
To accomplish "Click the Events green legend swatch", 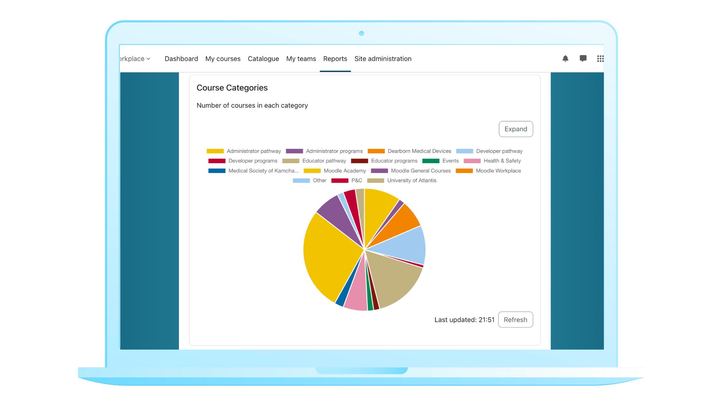I will (x=431, y=161).
